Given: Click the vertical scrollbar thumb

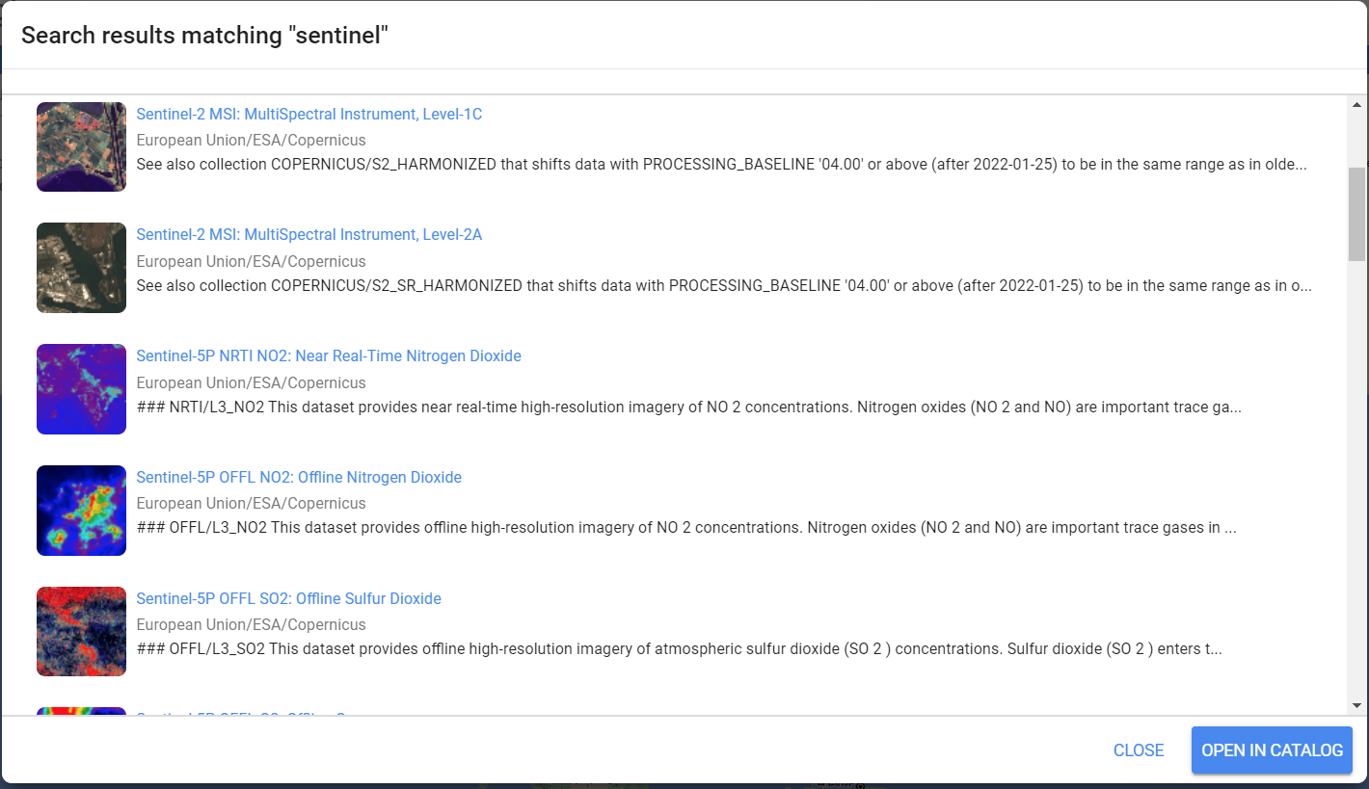Looking at the screenshot, I should click(x=1356, y=214).
